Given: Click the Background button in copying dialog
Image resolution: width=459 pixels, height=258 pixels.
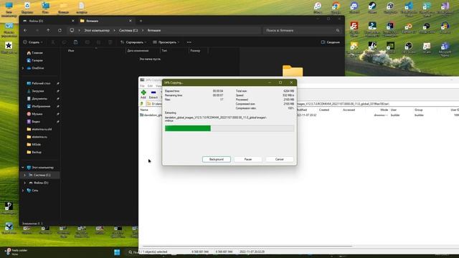Looking at the screenshot, I should tap(217, 159).
